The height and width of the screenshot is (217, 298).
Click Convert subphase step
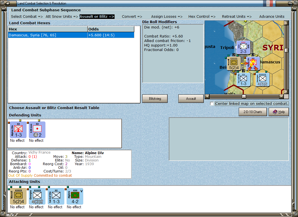pos(132,17)
